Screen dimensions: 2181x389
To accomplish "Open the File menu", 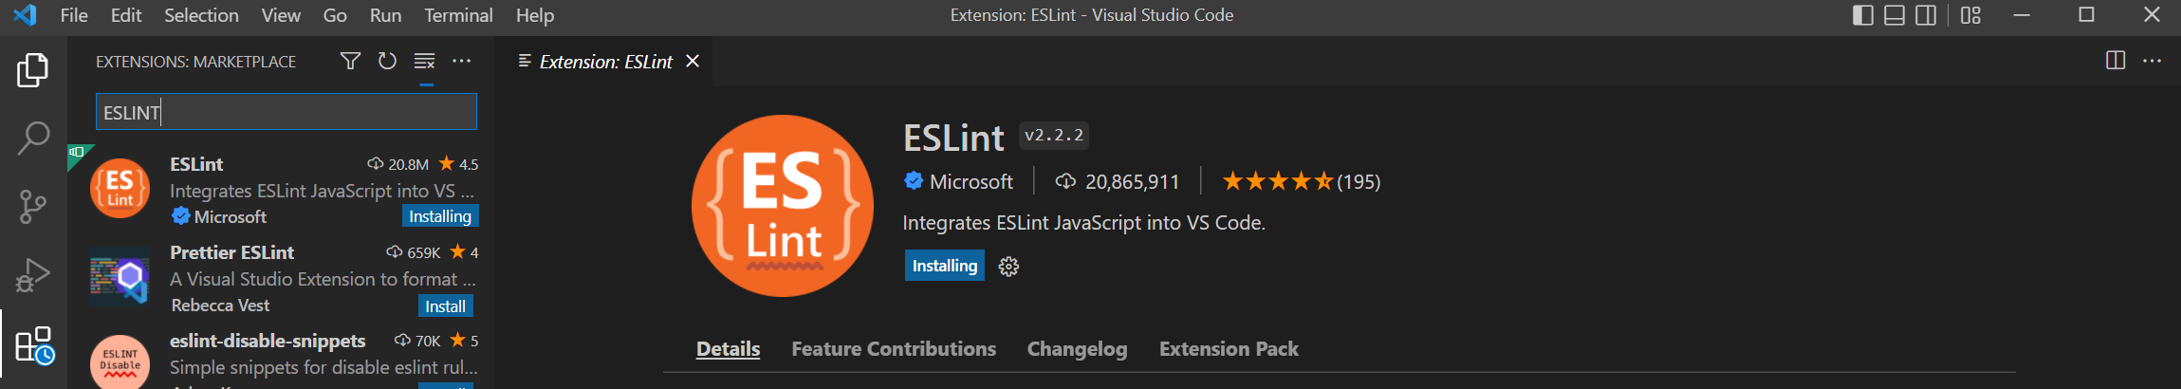I will [74, 15].
